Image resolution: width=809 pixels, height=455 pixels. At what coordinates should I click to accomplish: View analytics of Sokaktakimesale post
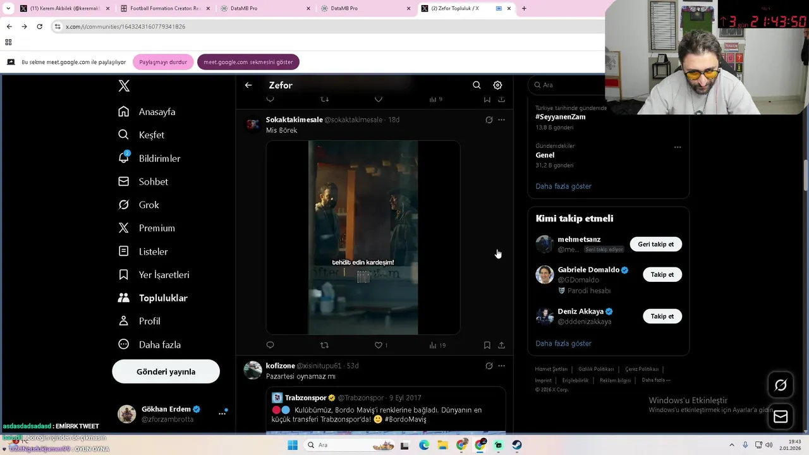(x=437, y=345)
